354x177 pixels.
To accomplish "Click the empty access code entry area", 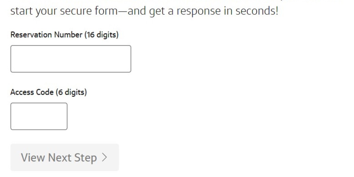I will pyautogui.click(x=38, y=116).
